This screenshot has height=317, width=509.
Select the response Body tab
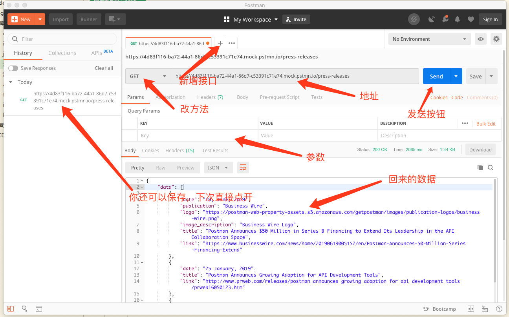130,151
